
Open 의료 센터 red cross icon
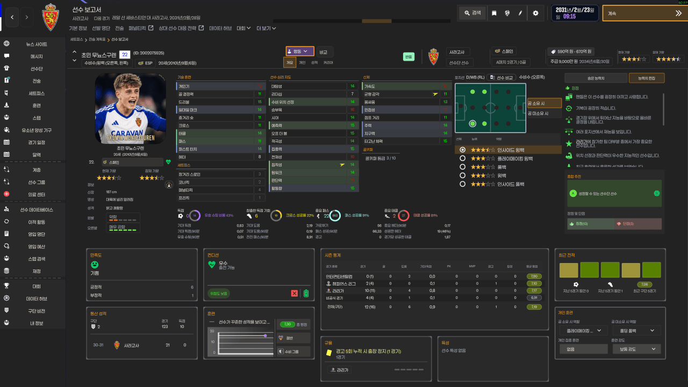[6, 194]
